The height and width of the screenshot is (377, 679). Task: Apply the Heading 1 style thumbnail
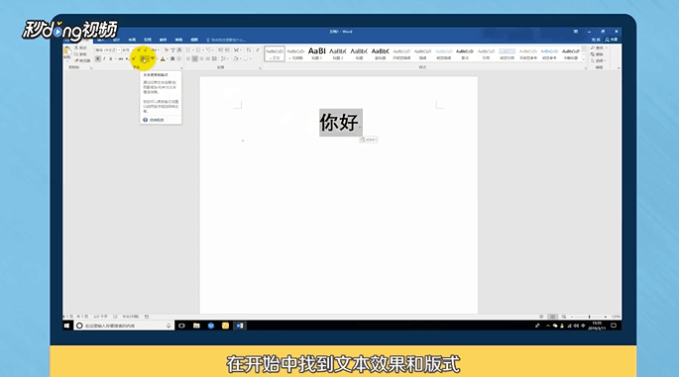click(x=316, y=53)
